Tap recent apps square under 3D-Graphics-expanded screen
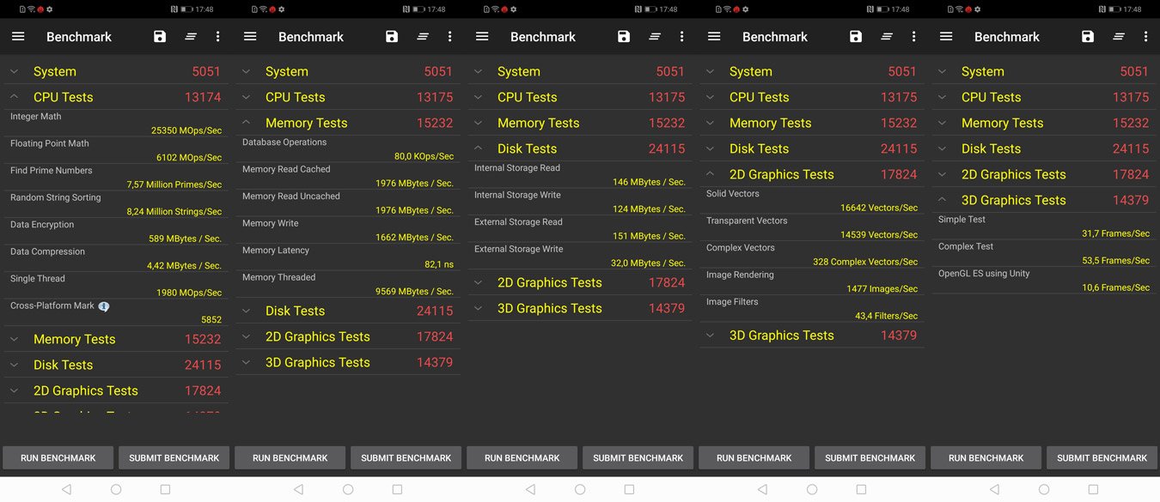 1093,489
